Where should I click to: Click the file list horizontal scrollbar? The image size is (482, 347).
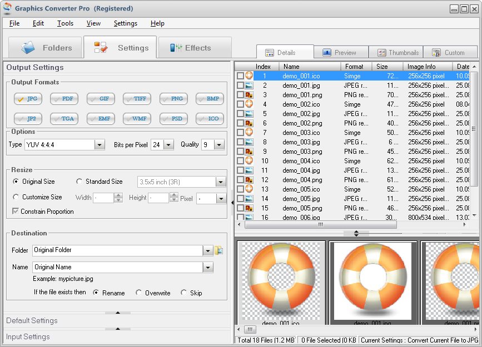(321, 225)
